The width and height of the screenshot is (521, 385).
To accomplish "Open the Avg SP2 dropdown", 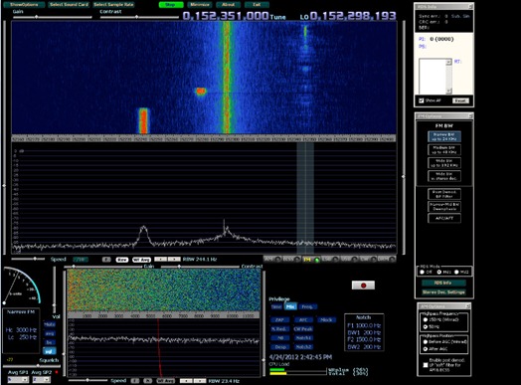I will [x=42, y=379].
